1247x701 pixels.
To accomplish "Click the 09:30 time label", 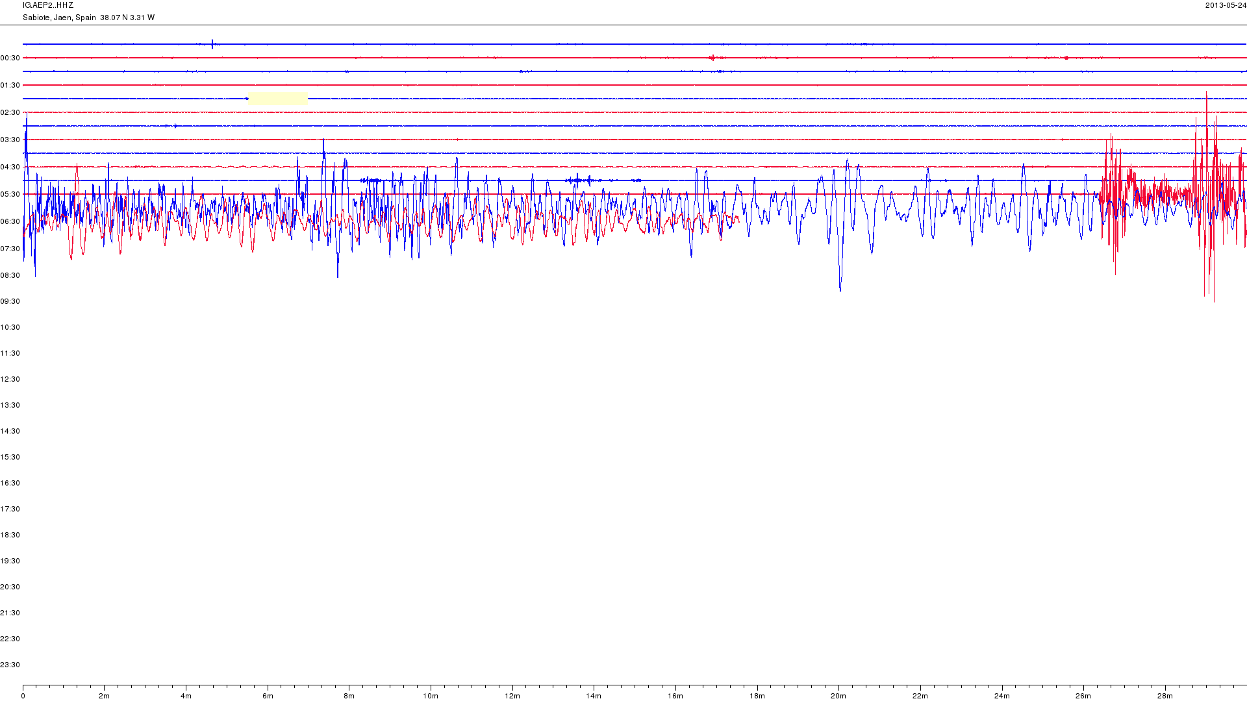I will [10, 302].
